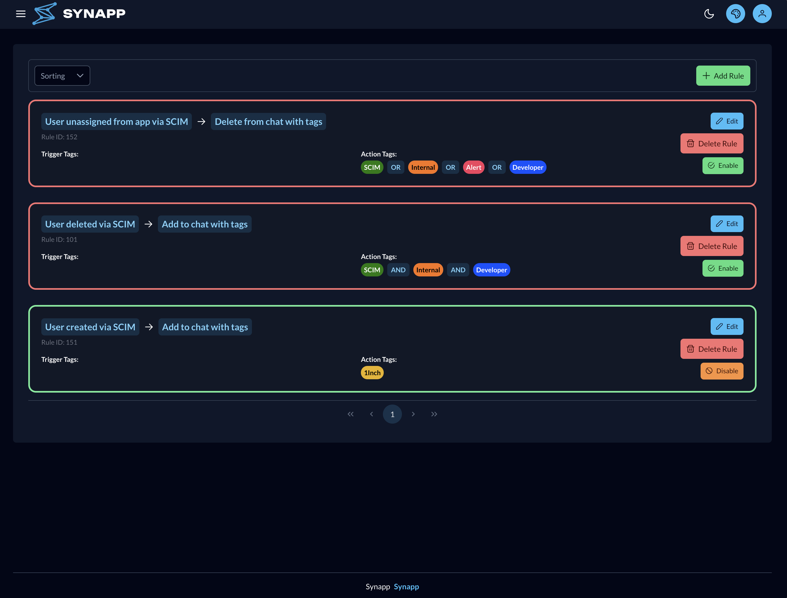Viewport: 787px width, 598px height.
Task: Click 'User unassigned from app via SCIM' trigger
Action: pyautogui.click(x=116, y=121)
